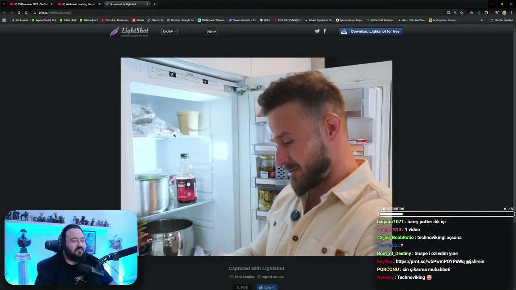The width and height of the screenshot is (516, 290).
Task: Open the 'Mühimmat Kutuları' bookmark
Action: [x=380, y=20]
